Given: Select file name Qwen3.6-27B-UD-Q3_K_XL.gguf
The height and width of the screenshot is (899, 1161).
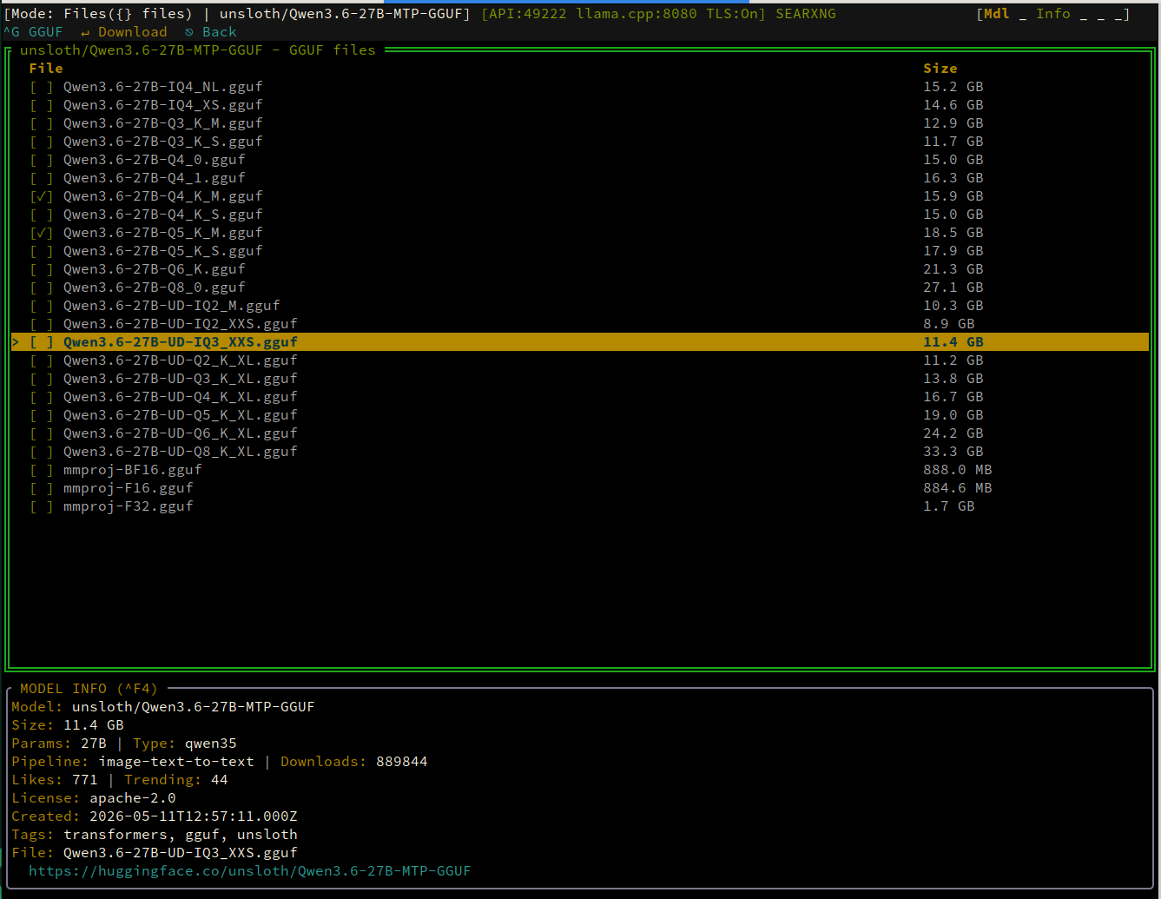Looking at the screenshot, I should (x=181, y=379).
